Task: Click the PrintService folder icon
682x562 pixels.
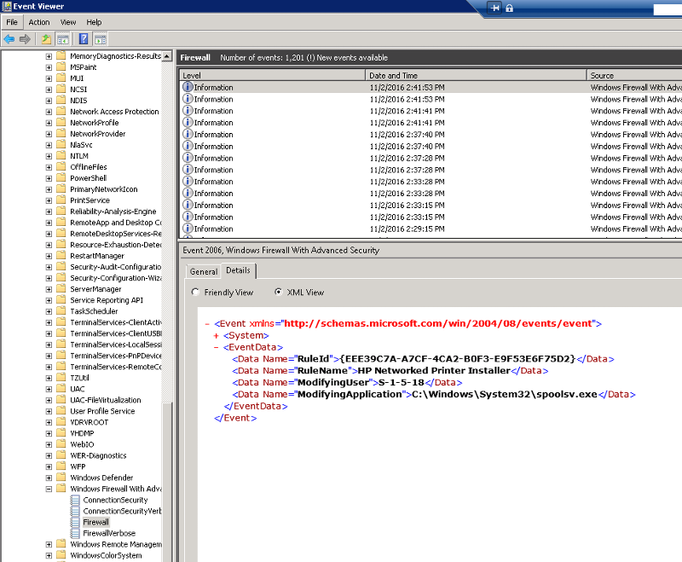Action: [x=61, y=200]
